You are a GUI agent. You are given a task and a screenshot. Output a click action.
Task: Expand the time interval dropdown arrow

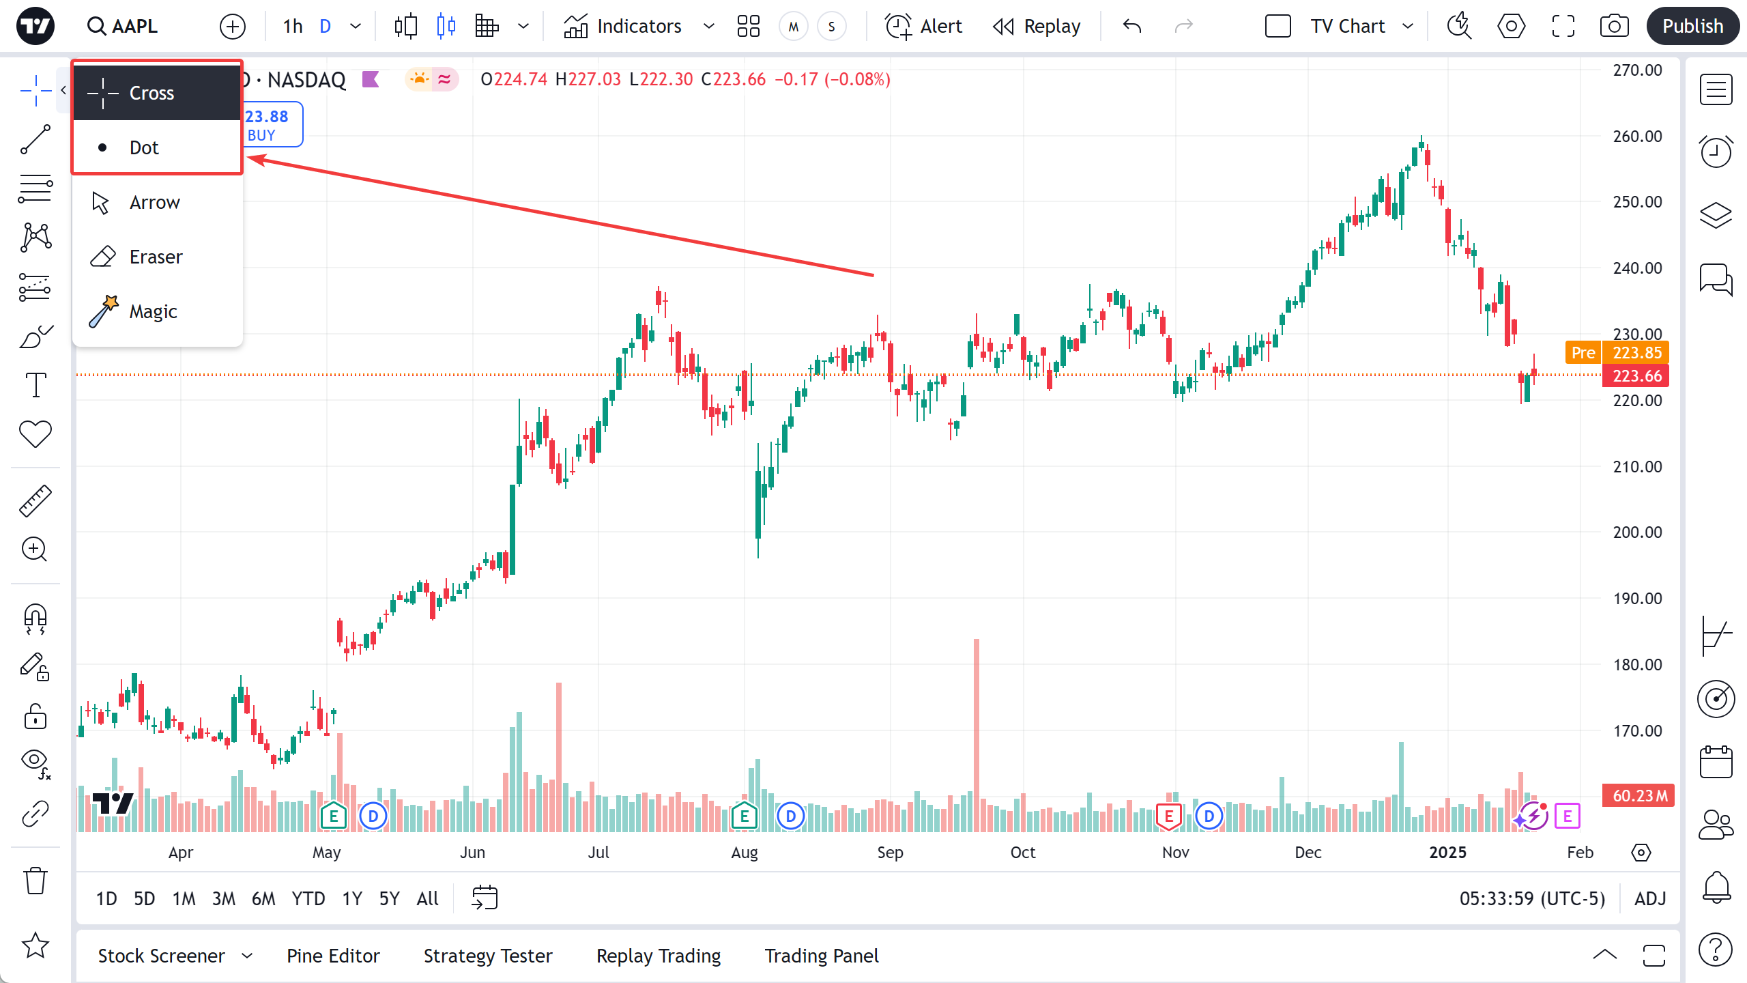(x=356, y=26)
